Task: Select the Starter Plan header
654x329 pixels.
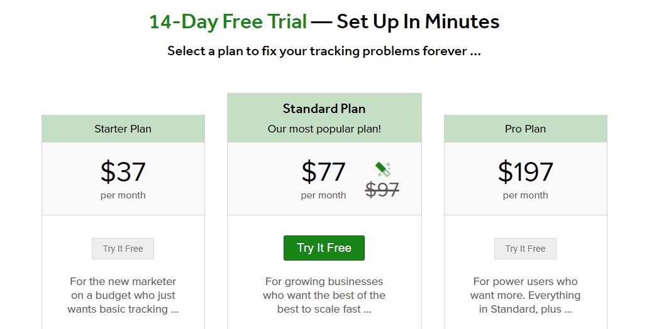Action: (123, 129)
